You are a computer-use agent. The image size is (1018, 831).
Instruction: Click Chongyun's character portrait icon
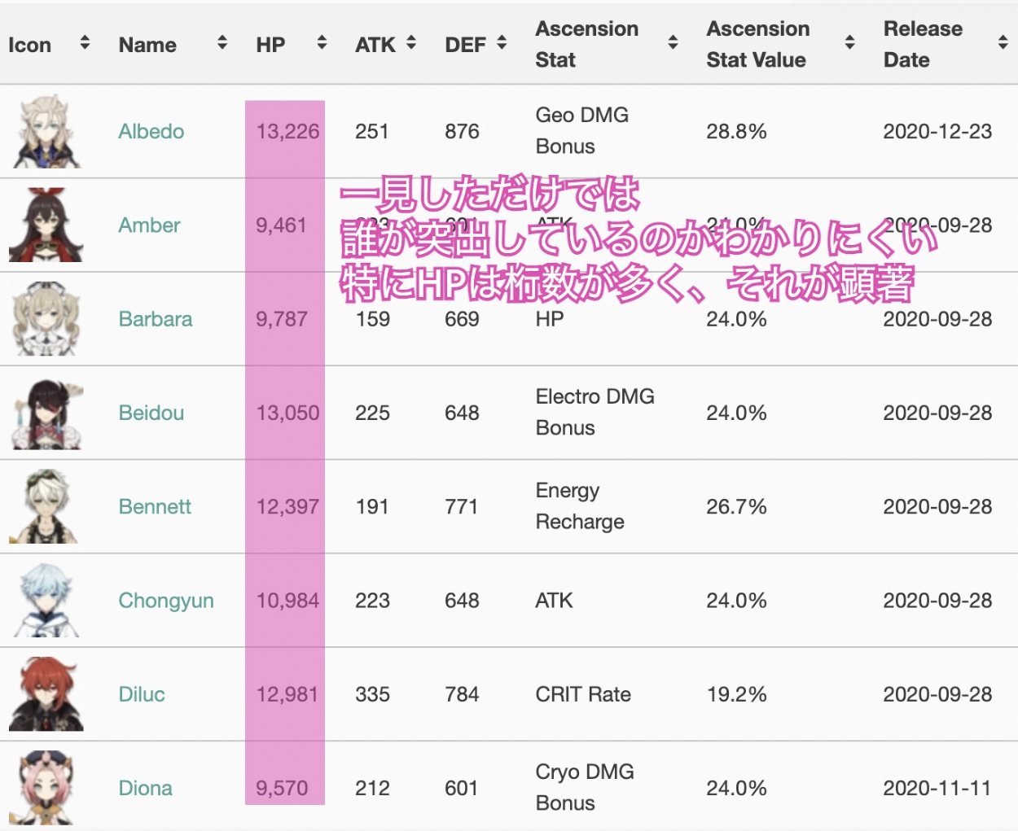(46, 601)
